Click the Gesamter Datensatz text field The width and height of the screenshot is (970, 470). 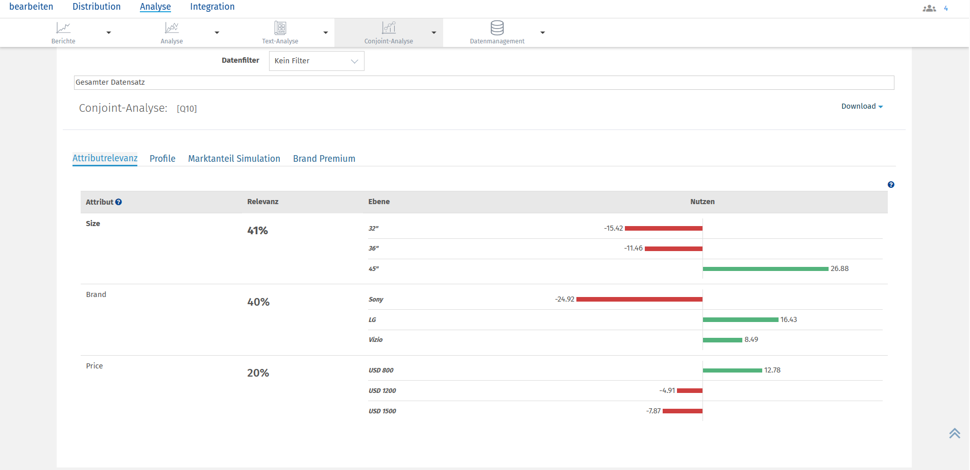(483, 83)
